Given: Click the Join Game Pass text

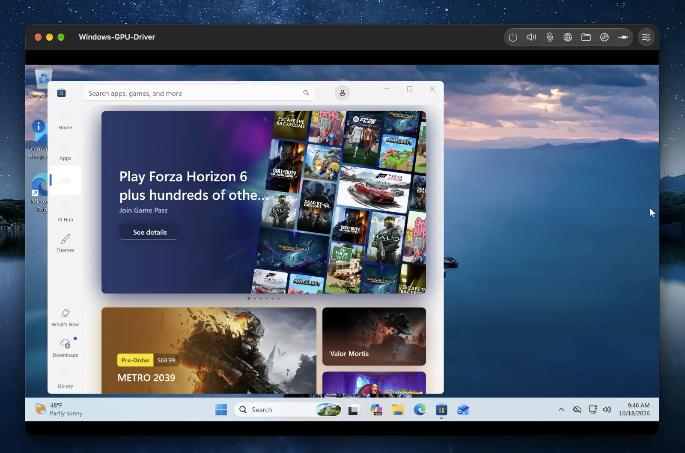Looking at the screenshot, I should tap(143, 210).
